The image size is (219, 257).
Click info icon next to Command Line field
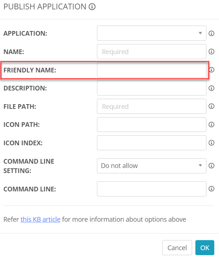[211, 189]
